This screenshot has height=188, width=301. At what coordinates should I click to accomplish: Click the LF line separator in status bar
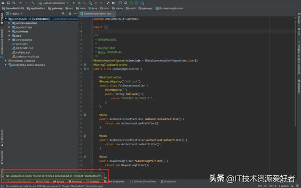coord(265,186)
